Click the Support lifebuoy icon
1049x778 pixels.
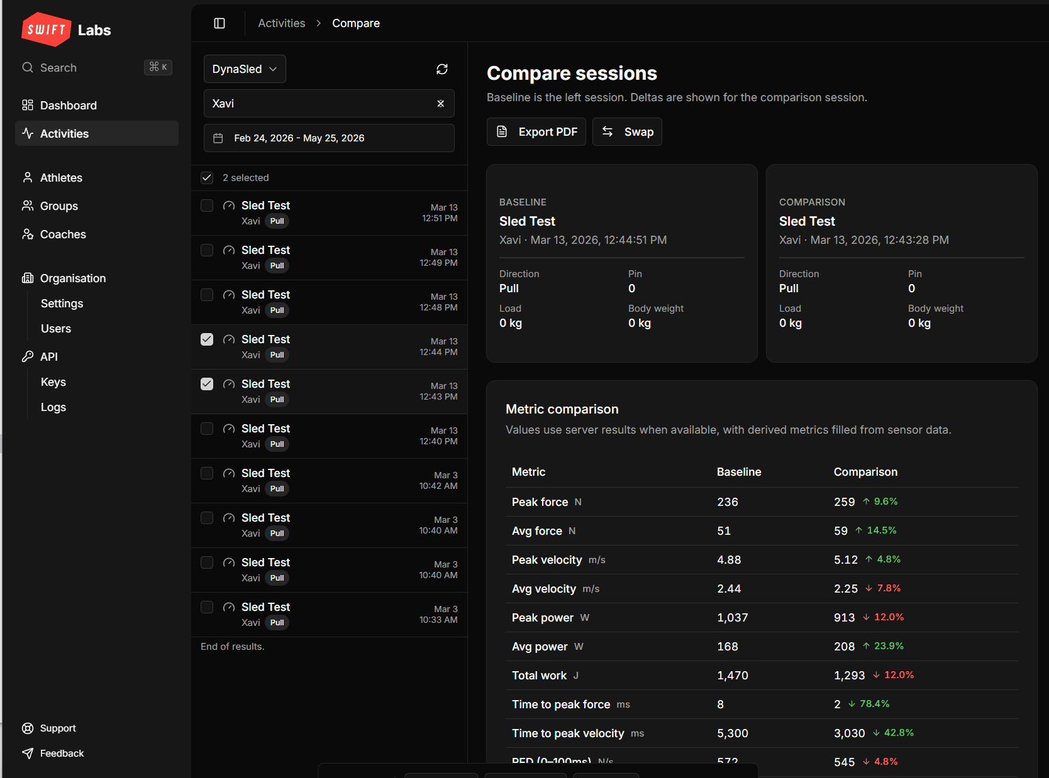28,728
